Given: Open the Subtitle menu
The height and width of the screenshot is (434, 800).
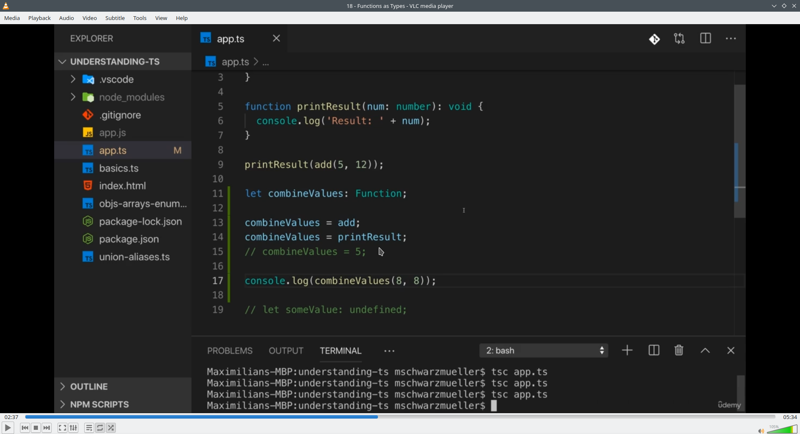Looking at the screenshot, I should coord(115,18).
